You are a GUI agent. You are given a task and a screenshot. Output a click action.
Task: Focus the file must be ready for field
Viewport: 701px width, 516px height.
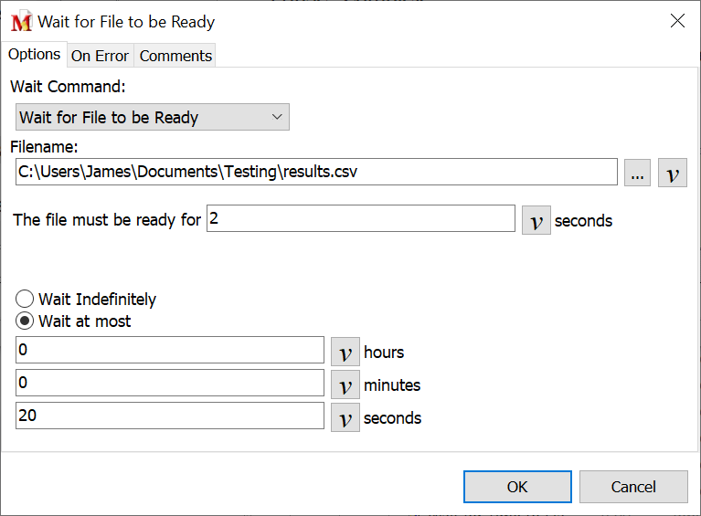pyautogui.click(x=360, y=219)
